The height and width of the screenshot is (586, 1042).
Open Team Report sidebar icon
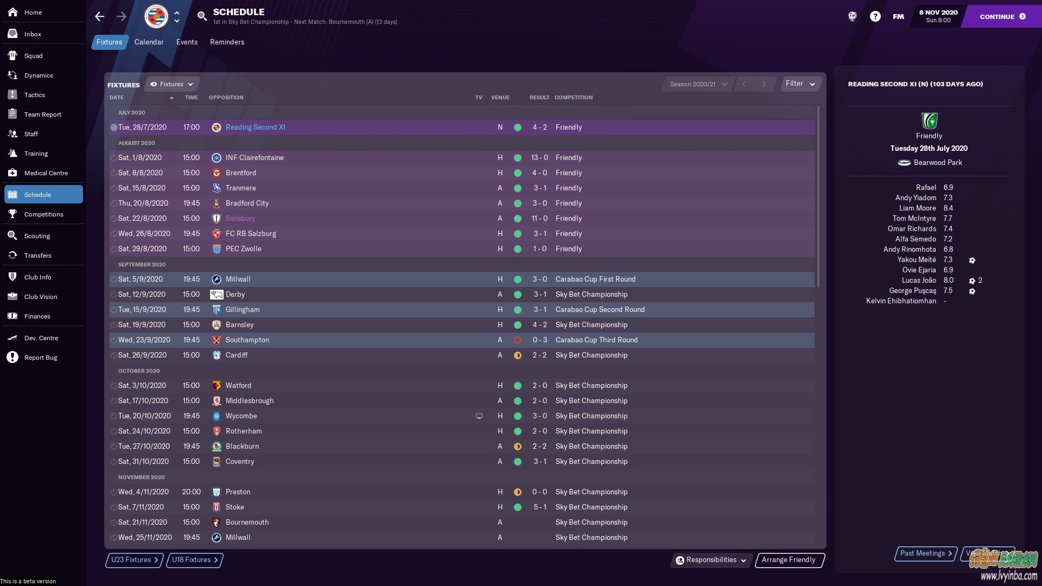click(12, 114)
